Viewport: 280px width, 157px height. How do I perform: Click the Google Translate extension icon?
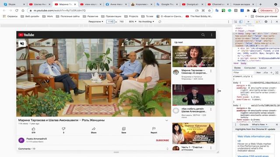[217, 10]
